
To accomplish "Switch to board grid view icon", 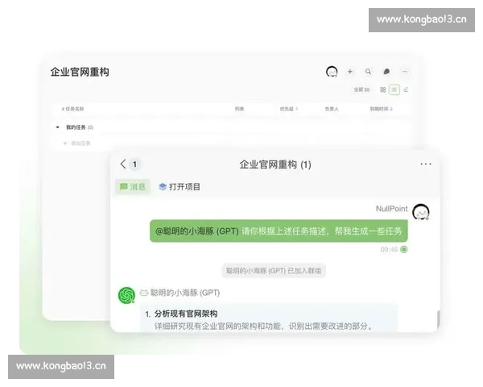I will (x=383, y=89).
